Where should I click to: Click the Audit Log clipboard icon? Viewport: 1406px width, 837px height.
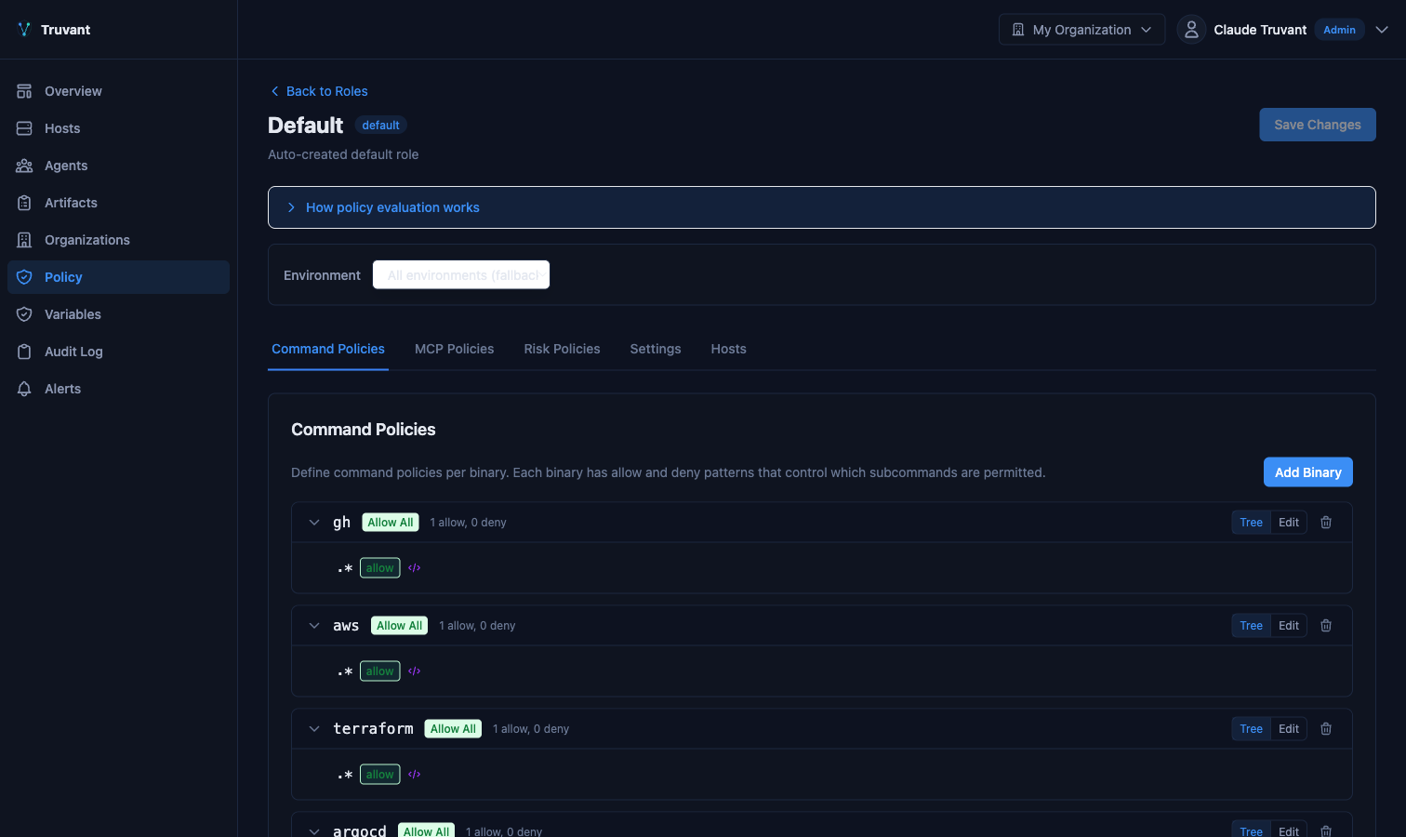pyautogui.click(x=24, y=352)
